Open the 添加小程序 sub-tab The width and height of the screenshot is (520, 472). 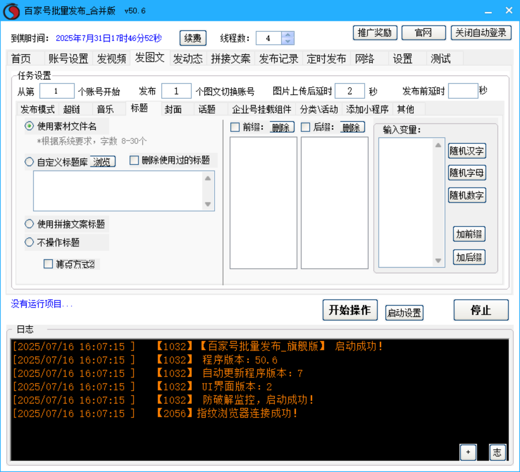click(367, 109)
